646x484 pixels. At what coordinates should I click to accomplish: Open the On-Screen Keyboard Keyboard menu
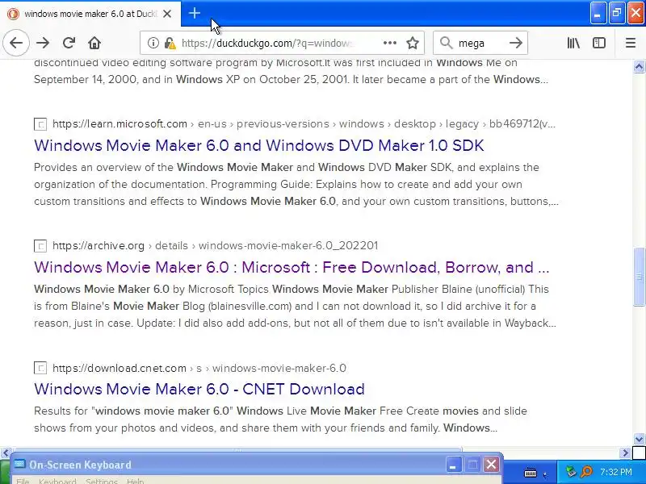coord(57,481)
